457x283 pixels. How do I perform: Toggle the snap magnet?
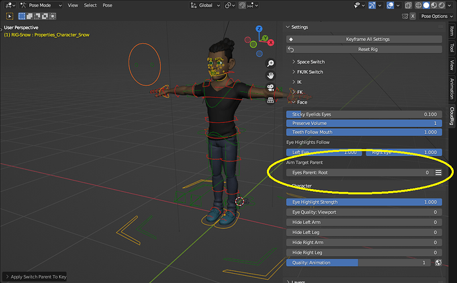pyautogui.click(x=242, y=5)
